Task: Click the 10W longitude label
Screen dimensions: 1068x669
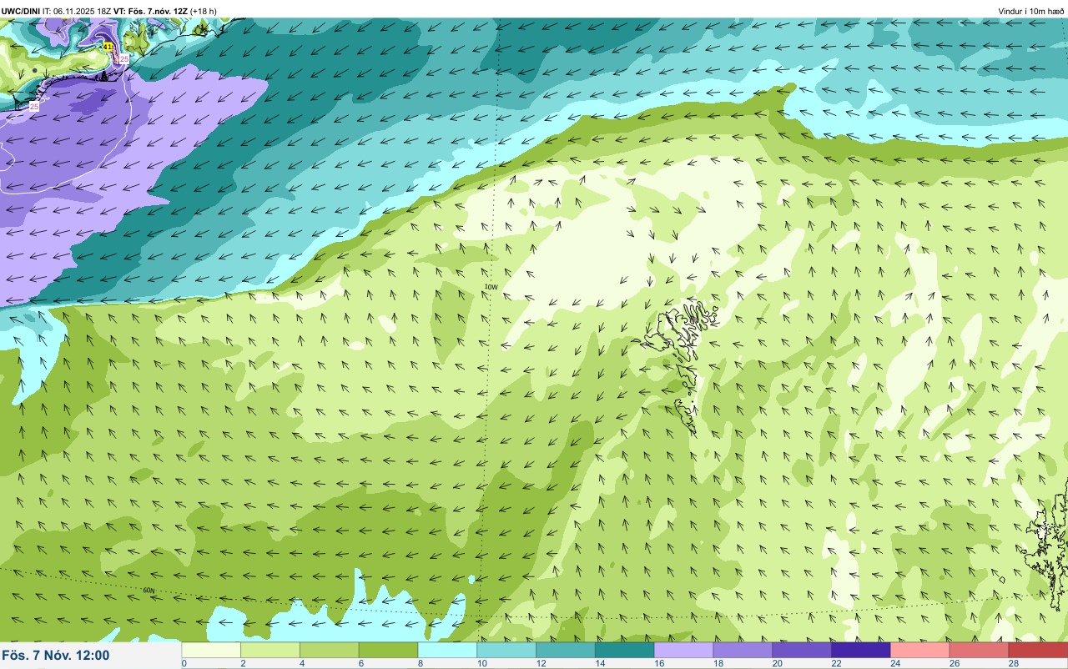Action: (491, 287)
